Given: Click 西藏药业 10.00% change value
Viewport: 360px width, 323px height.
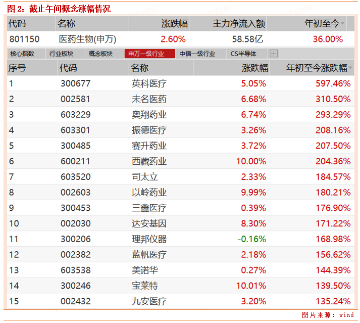Looking at the screenshot, I should click(x=251, y=161).
